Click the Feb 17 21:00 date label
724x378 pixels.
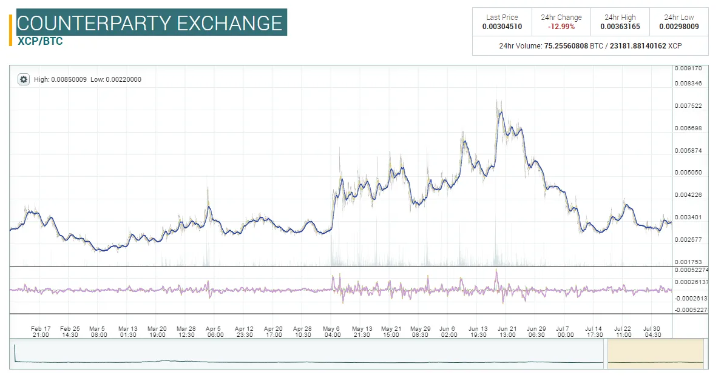(x=41, y=332)
